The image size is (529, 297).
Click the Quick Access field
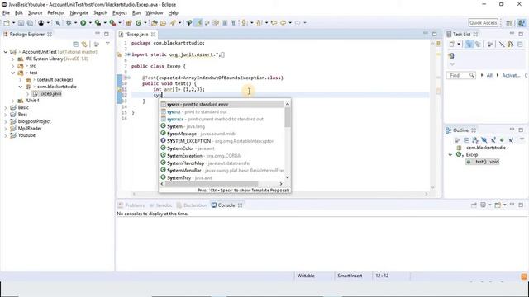coord(483,23)
